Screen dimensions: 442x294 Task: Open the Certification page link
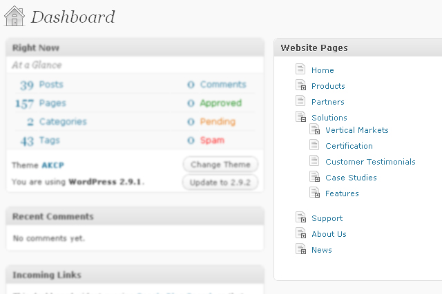[349, 146]
